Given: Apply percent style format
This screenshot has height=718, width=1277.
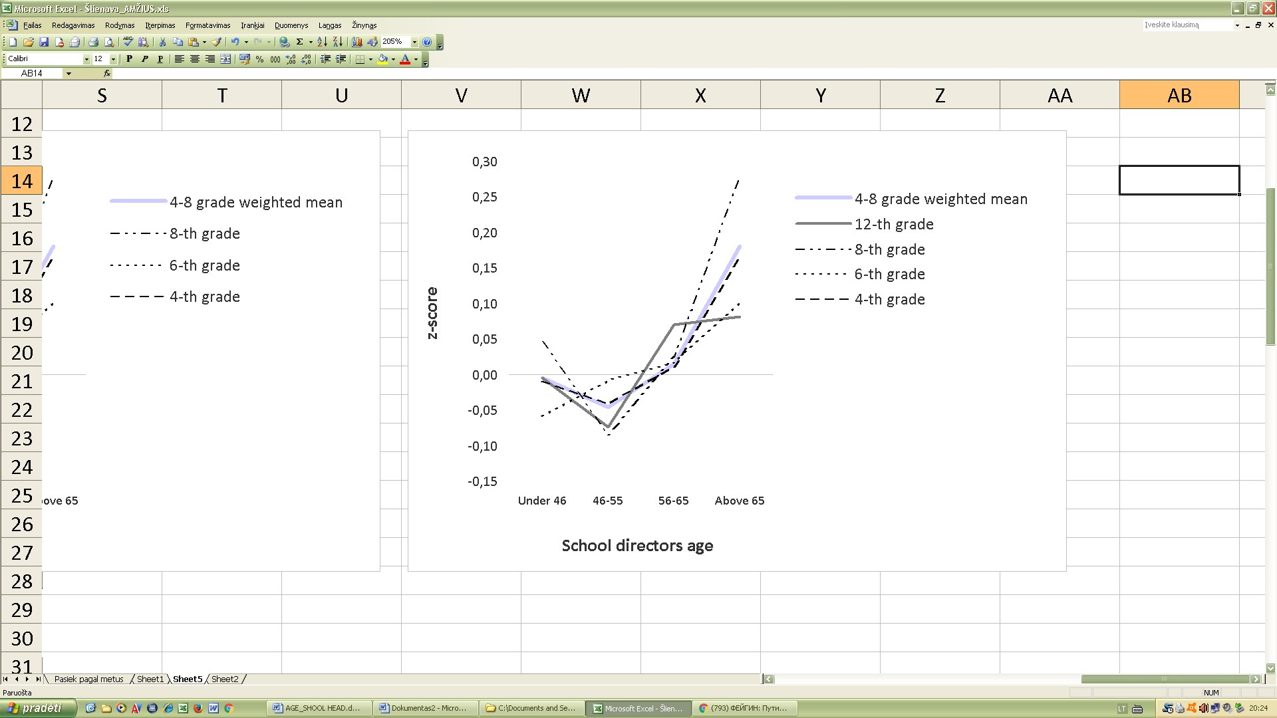Looking at the screenshot, I should click(259, 59).
